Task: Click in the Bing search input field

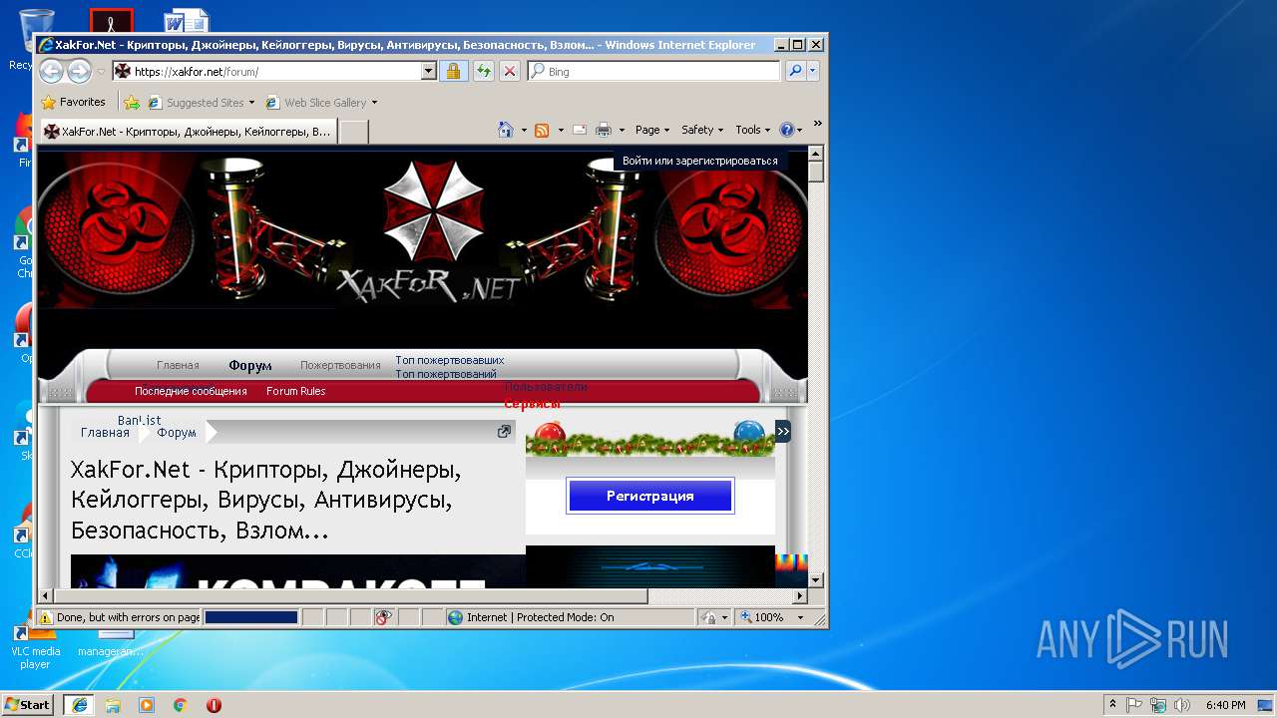Action: click(x=653, y=71)
